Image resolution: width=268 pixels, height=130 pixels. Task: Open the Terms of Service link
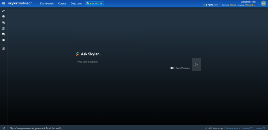(x=232, y=128)
